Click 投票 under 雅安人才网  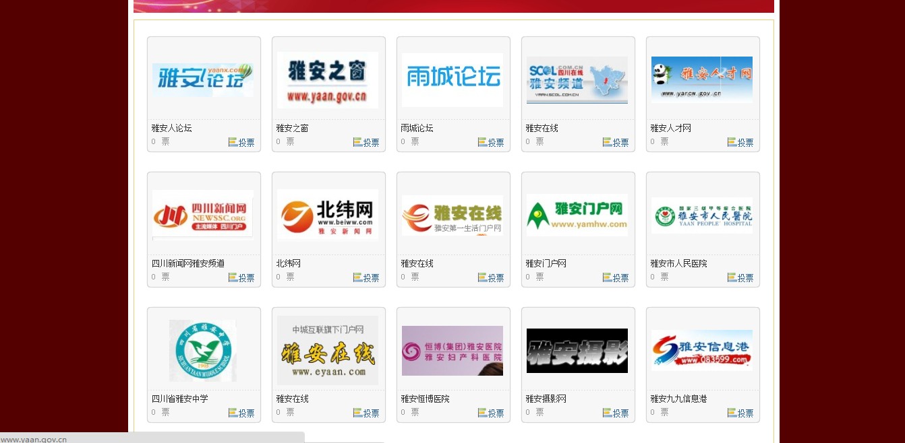(740, 143)
